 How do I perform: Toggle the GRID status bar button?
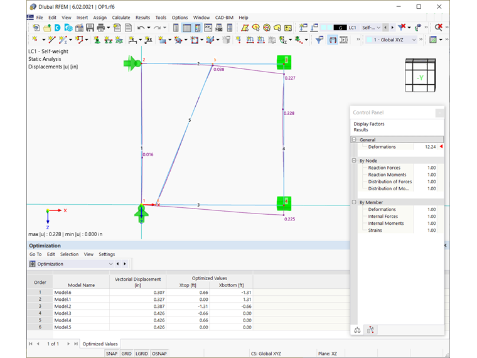(127, 354)
